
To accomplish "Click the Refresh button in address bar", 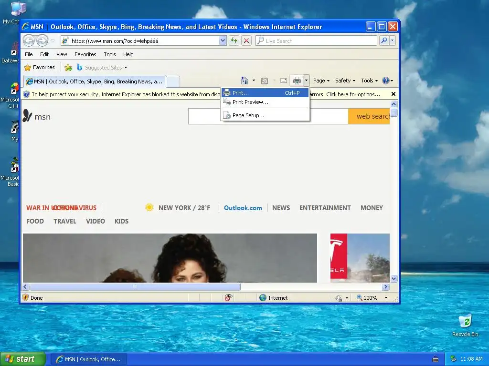I will [x=234, y=41].
